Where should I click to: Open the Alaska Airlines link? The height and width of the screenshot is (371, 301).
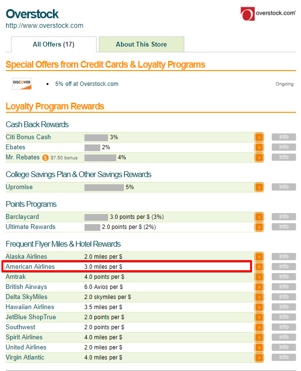[26, 256]
